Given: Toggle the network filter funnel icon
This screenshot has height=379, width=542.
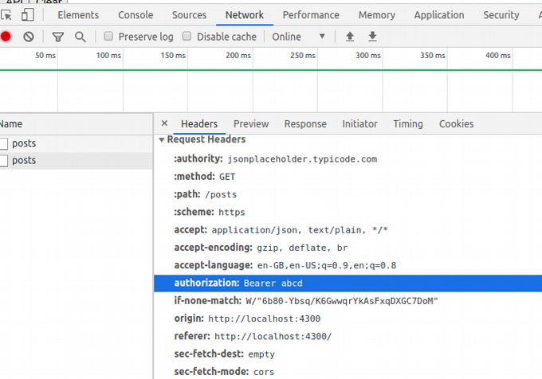Looking at the screenshot, I should 57,37.
